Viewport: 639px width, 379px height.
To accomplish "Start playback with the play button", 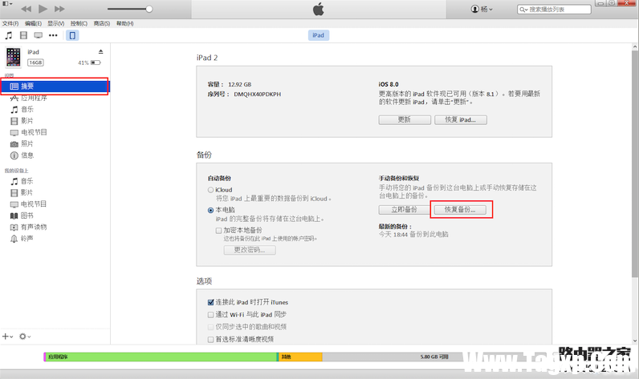I will 43,9.
